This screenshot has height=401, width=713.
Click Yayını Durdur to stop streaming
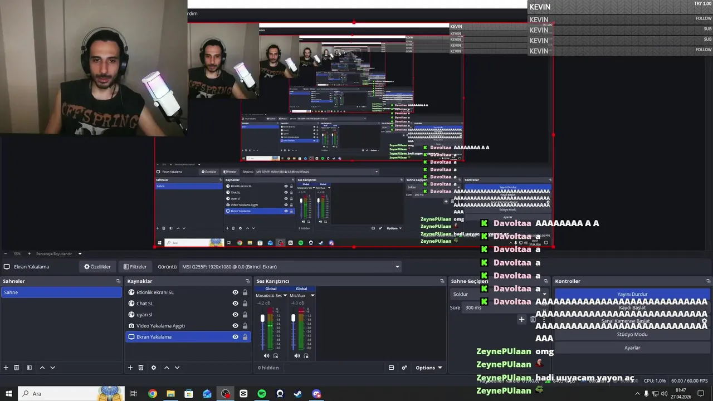coord(632,294)
